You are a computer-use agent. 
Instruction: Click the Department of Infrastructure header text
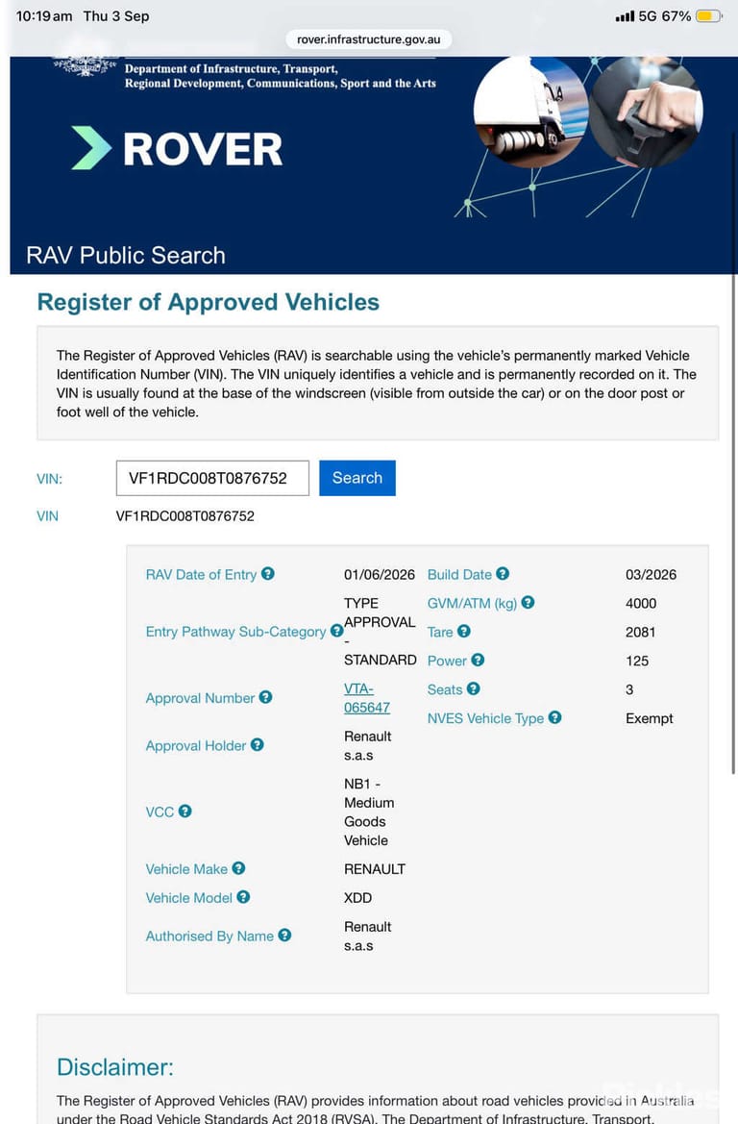(x=281, y=76)
